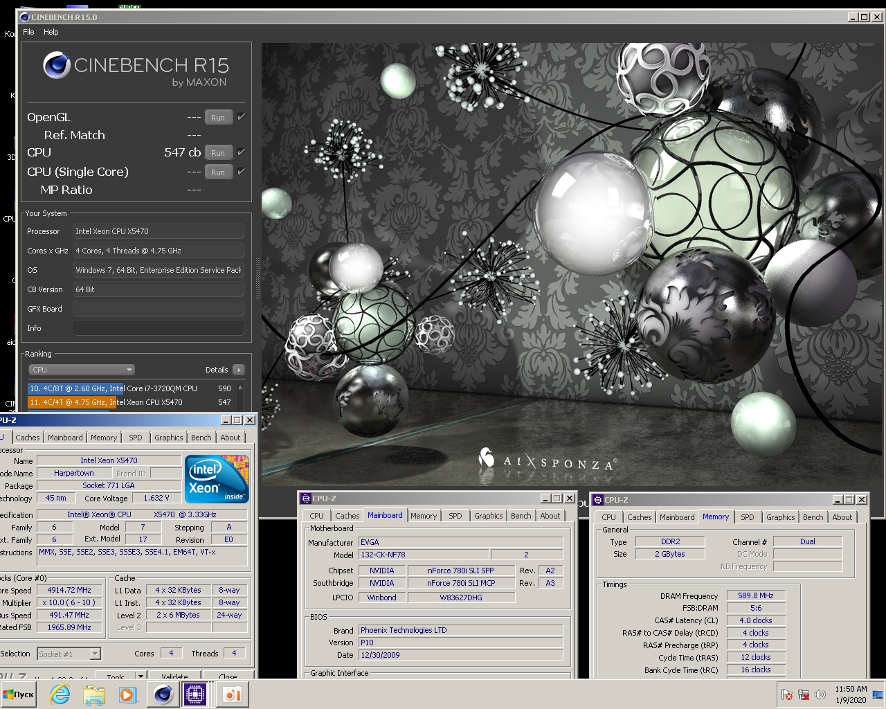
Task: Open the Start (Пуск) button
Action: [19, 694]
